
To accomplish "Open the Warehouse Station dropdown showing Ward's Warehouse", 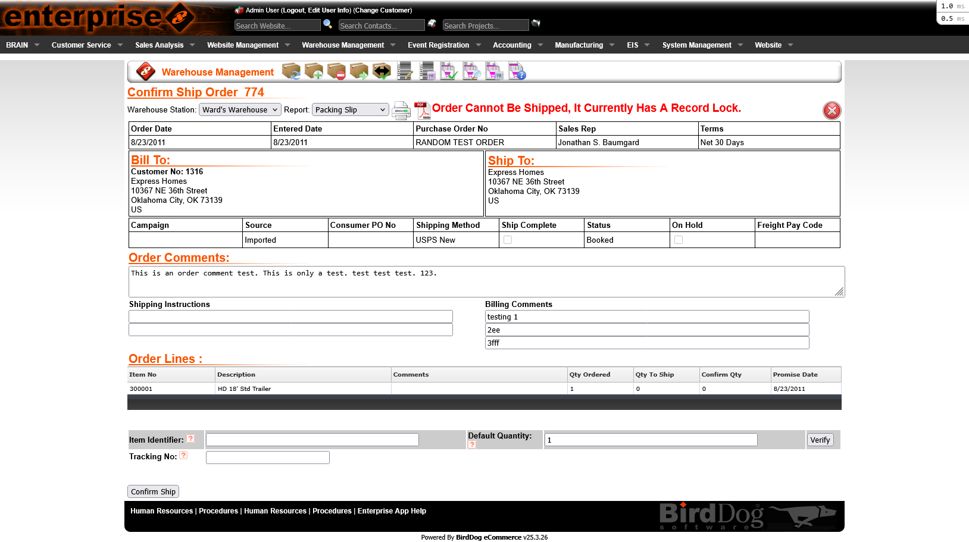I will tap(239, 109).
